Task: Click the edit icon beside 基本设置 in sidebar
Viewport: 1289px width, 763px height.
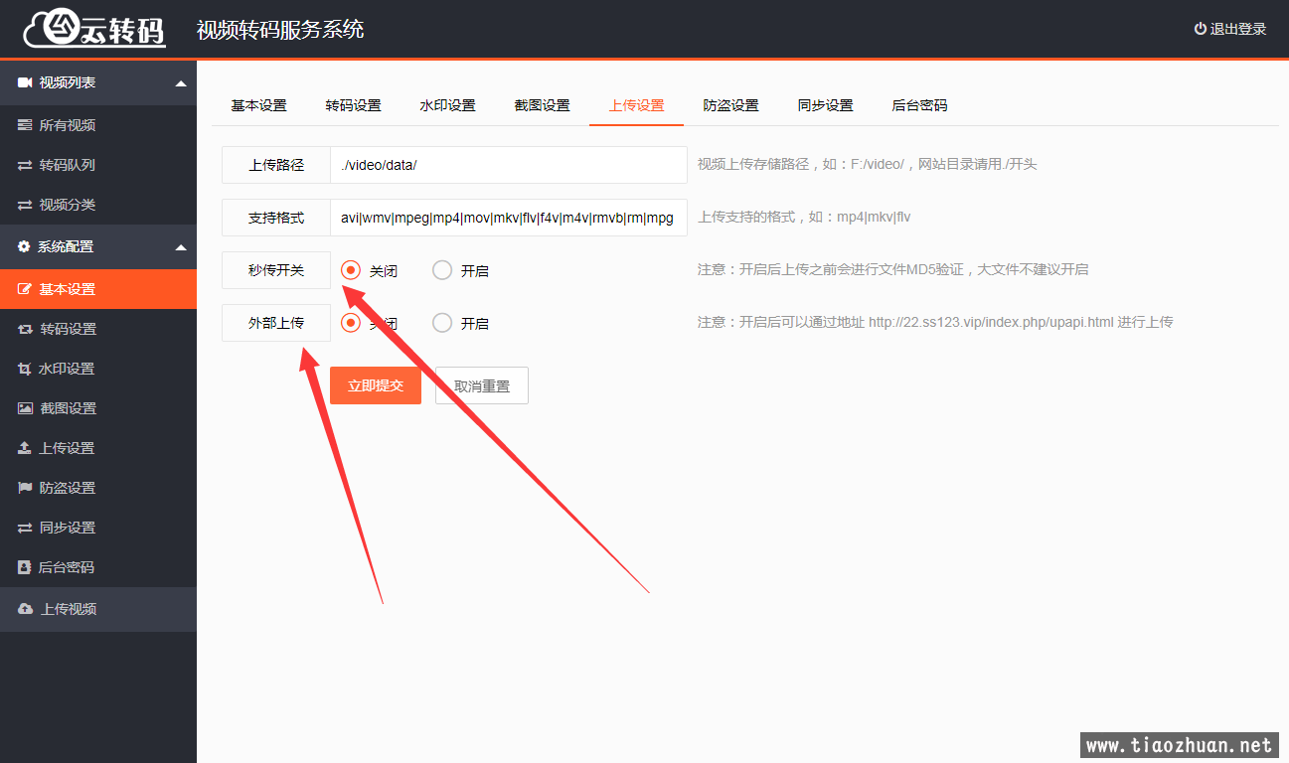Action: tap(25, 289)
